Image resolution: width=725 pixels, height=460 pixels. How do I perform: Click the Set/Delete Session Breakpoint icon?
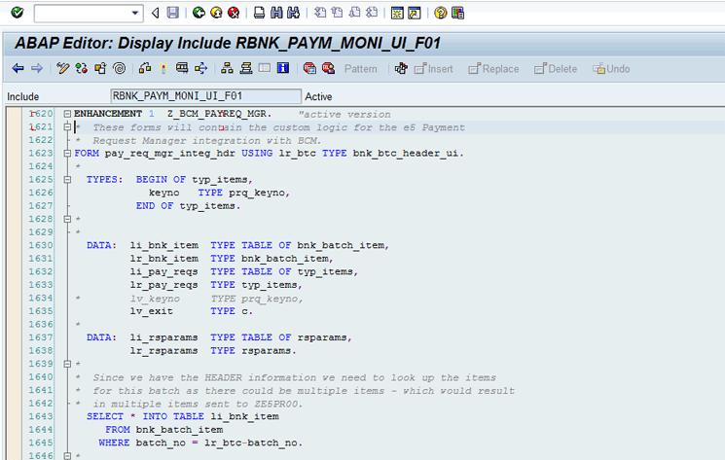[x=309, y=69]
